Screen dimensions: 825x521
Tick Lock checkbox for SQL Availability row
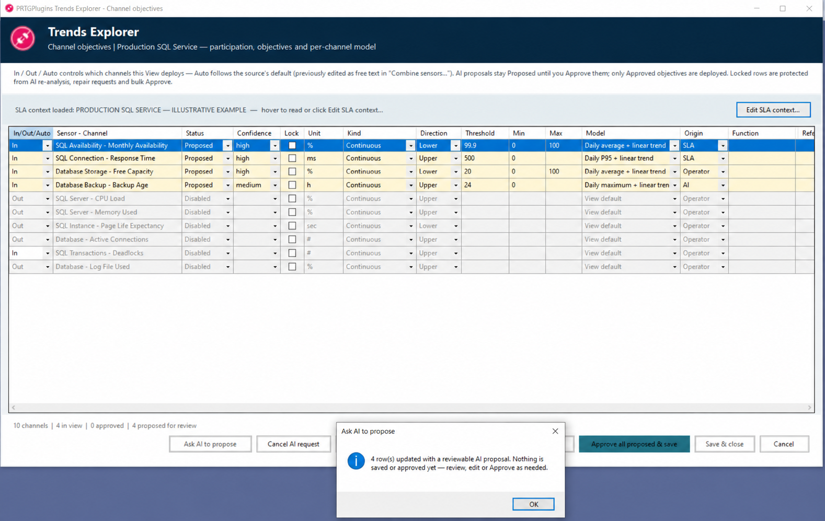pos(292,146)
